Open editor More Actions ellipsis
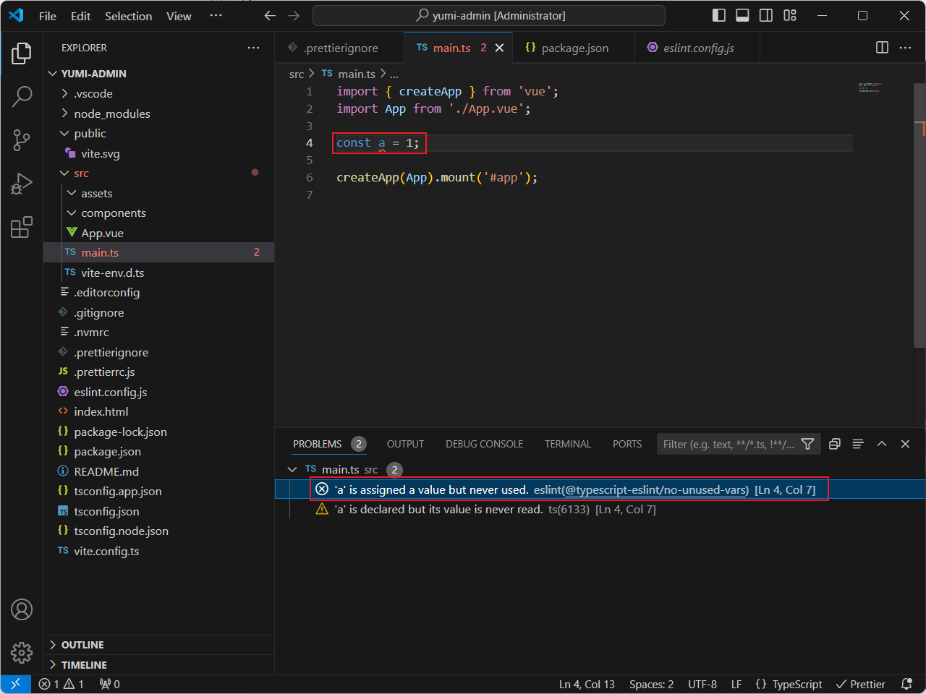 pos(905,48)
